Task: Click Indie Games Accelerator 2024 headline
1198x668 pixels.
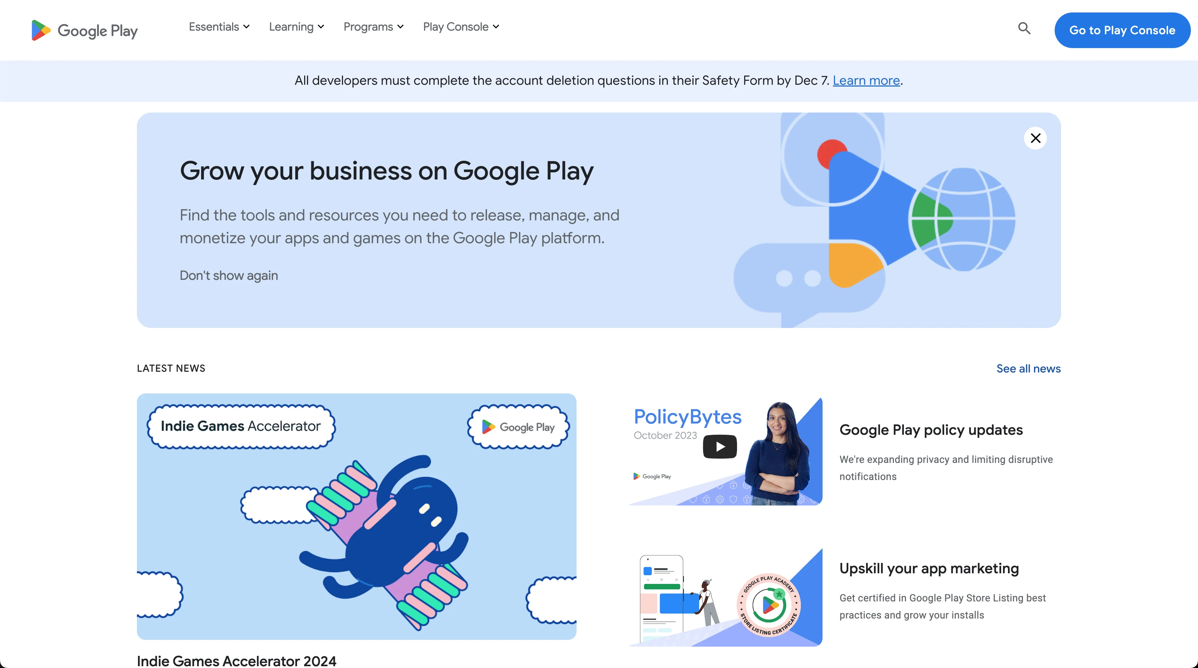Action: tap(236, 661)
